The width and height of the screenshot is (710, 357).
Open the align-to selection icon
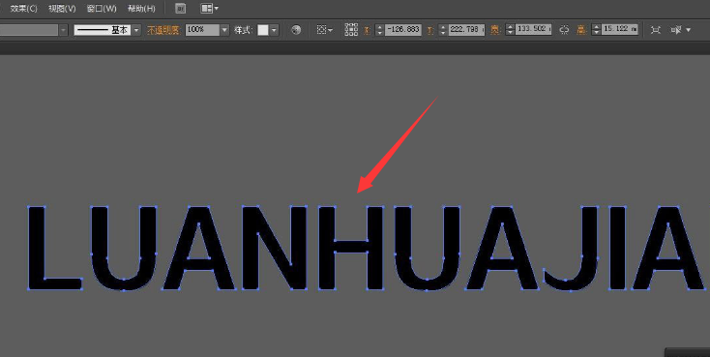coord(324,30)
